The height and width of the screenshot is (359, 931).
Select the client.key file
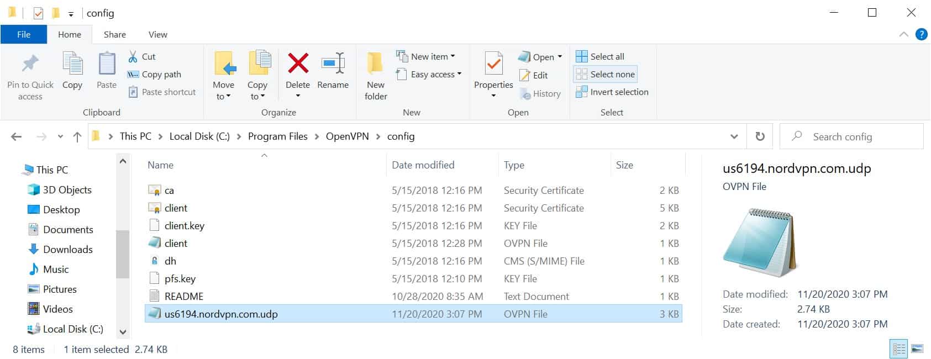[x=413, y=225]
